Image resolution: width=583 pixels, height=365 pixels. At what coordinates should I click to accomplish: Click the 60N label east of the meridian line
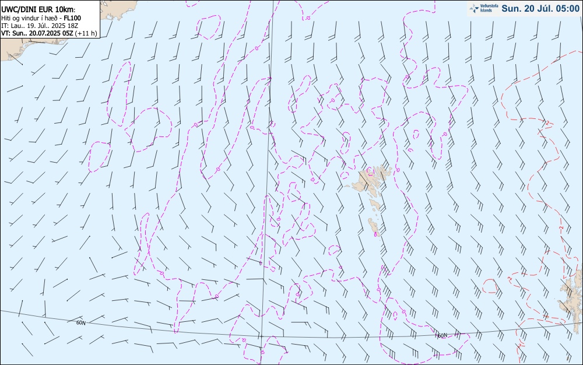(442, 335)
